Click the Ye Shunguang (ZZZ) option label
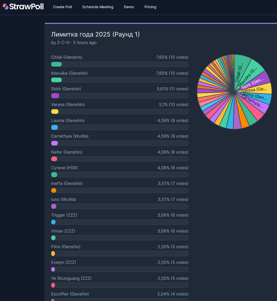The height and width of the screenshot is (301, 277). pyautogui.click(x=71, y=278)
